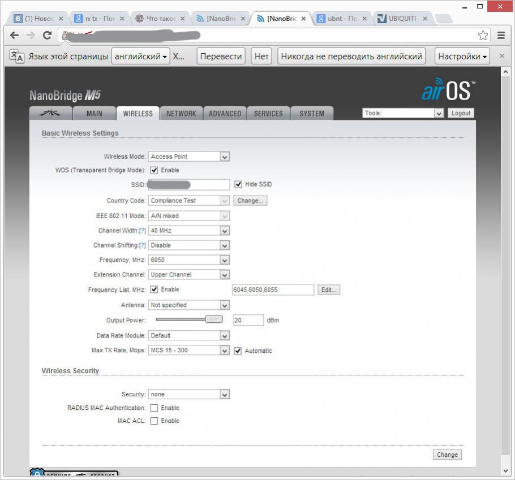Open the Chrome hamburger menu

pos(501,36)
